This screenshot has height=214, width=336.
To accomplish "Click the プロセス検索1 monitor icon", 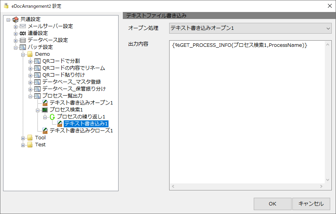I will [45, 110].
